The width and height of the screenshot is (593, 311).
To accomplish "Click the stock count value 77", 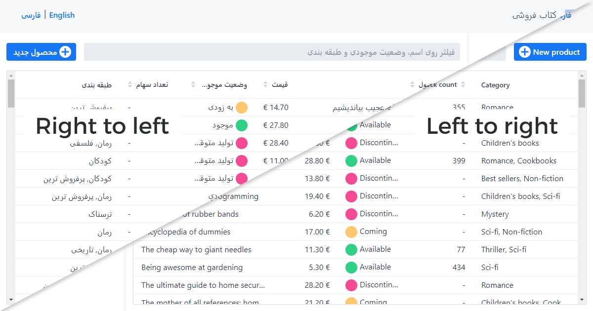I will tap(461, 250).
